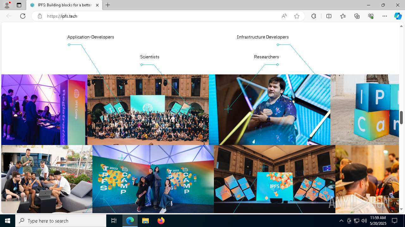Open the IPFS Camp 2022 backdrop photo
405x227 pixels.
(153, 179)
